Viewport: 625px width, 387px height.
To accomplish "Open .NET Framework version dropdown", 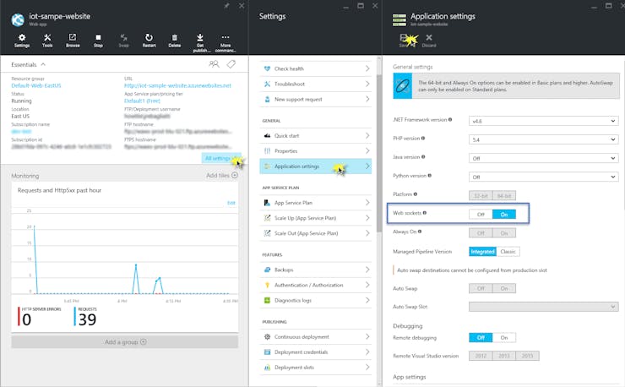I will pyautogui.click(x=543, y=121).
